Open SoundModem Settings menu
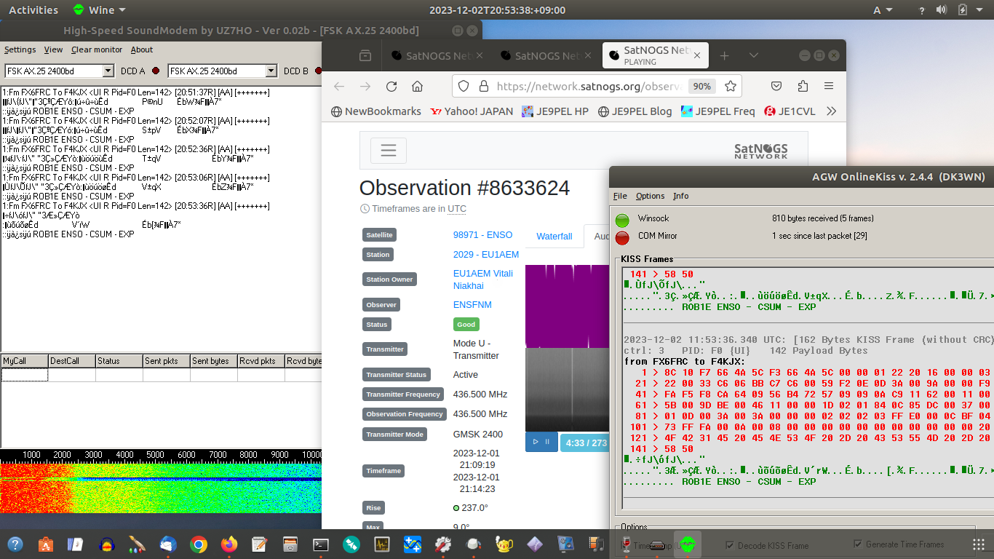This screenshot has height=559, width=994. click(x=20, y=49)
